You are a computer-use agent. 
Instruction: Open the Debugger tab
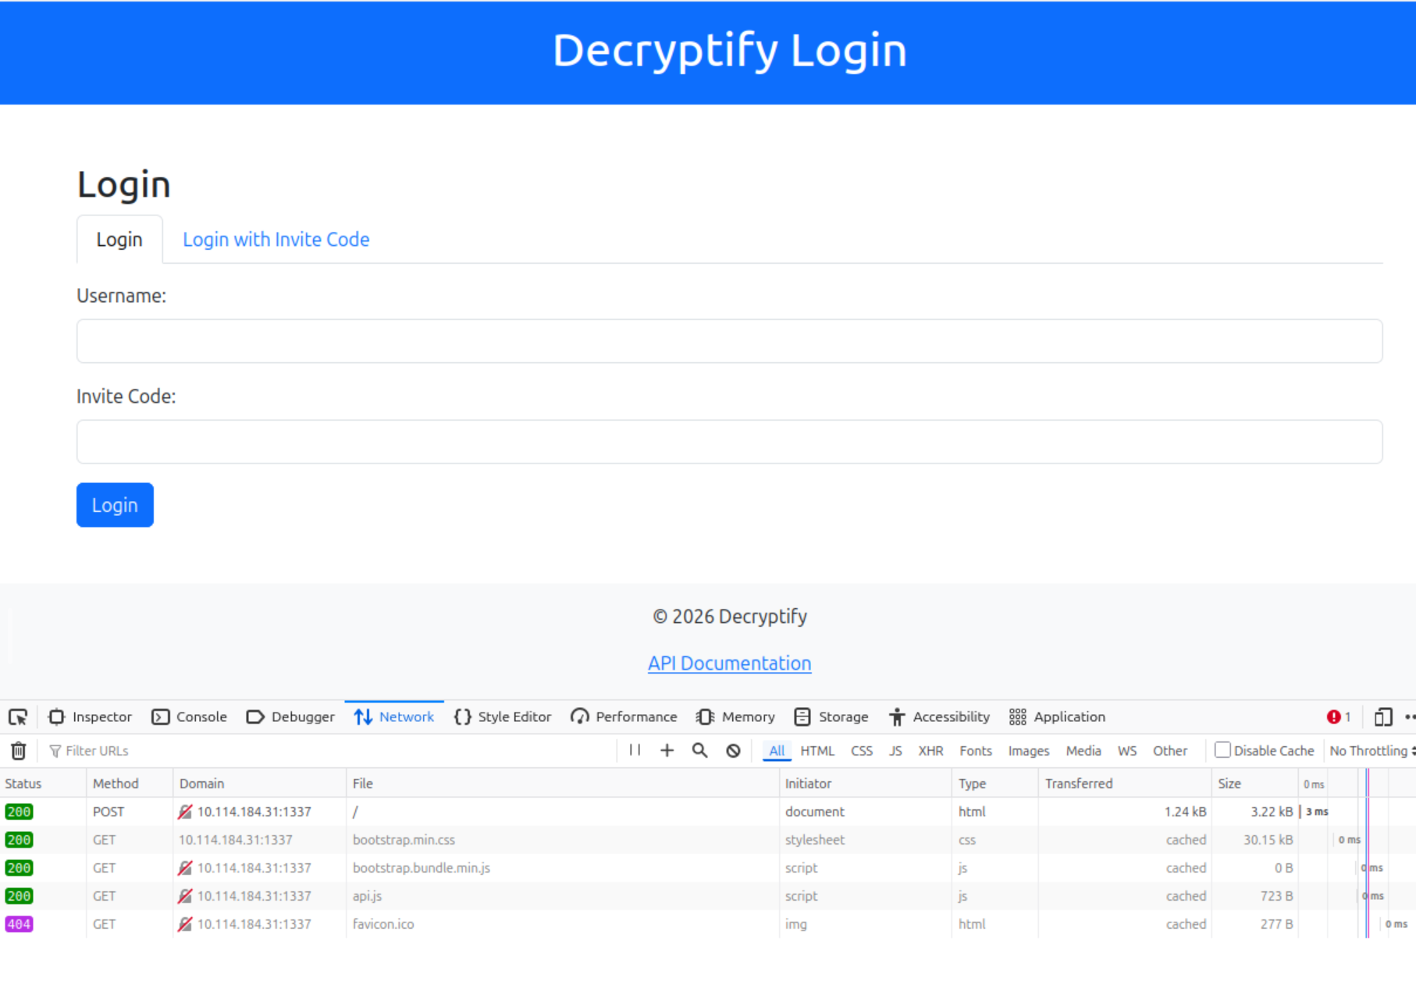[x=290, y=716]
